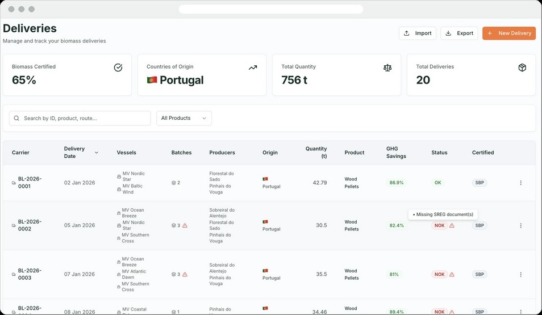Image resolution: width=542 pixels, height=315 pixels.
Task: Click the quantity value 30.5
Action: [x=322, y=225]
